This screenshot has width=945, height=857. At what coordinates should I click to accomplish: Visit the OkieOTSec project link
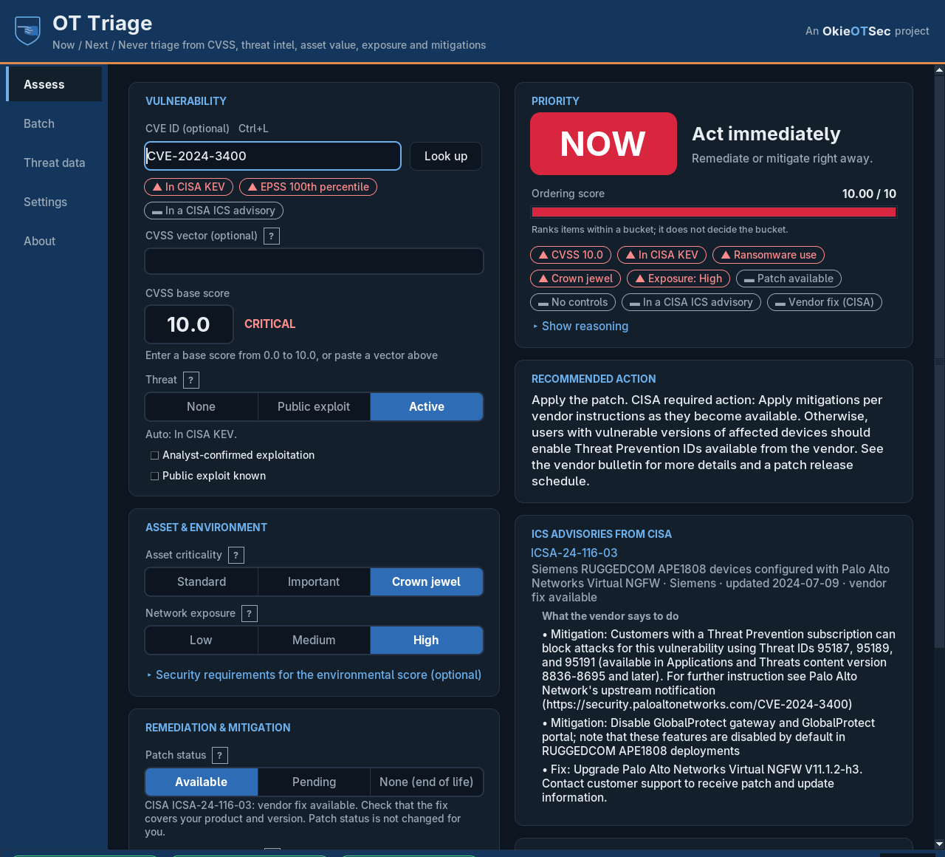[856, 31]
